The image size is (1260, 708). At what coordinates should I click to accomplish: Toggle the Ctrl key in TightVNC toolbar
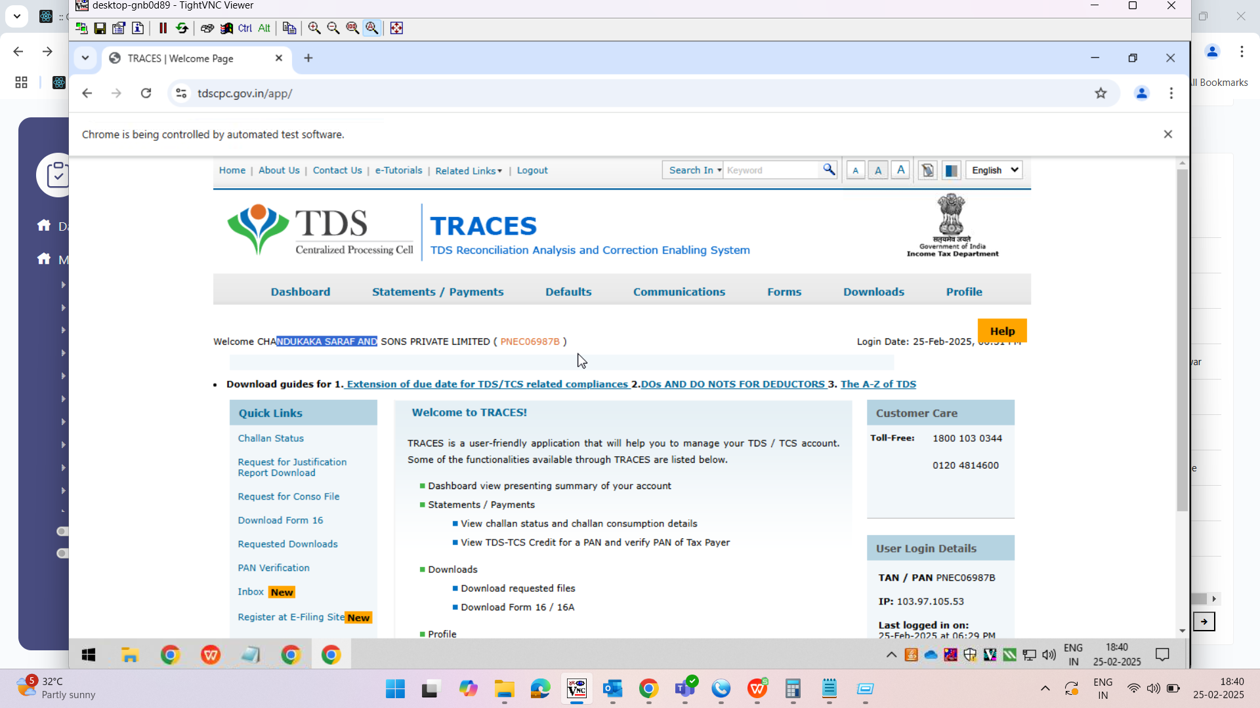click(x=245, y=28)
